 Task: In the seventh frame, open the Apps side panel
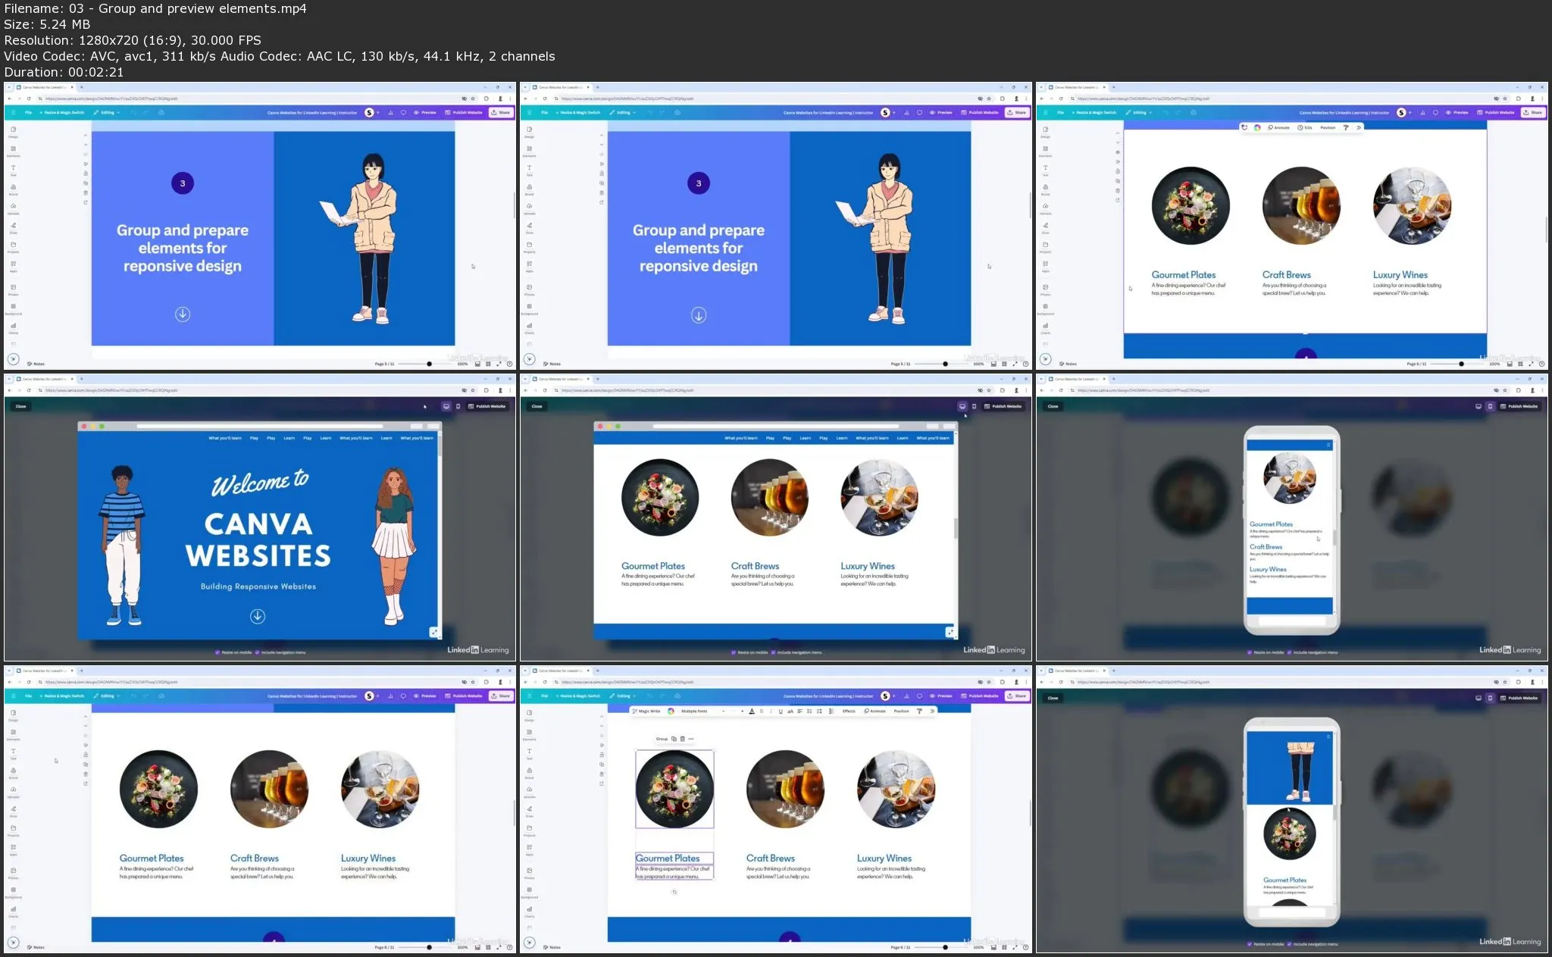(13, 849)
